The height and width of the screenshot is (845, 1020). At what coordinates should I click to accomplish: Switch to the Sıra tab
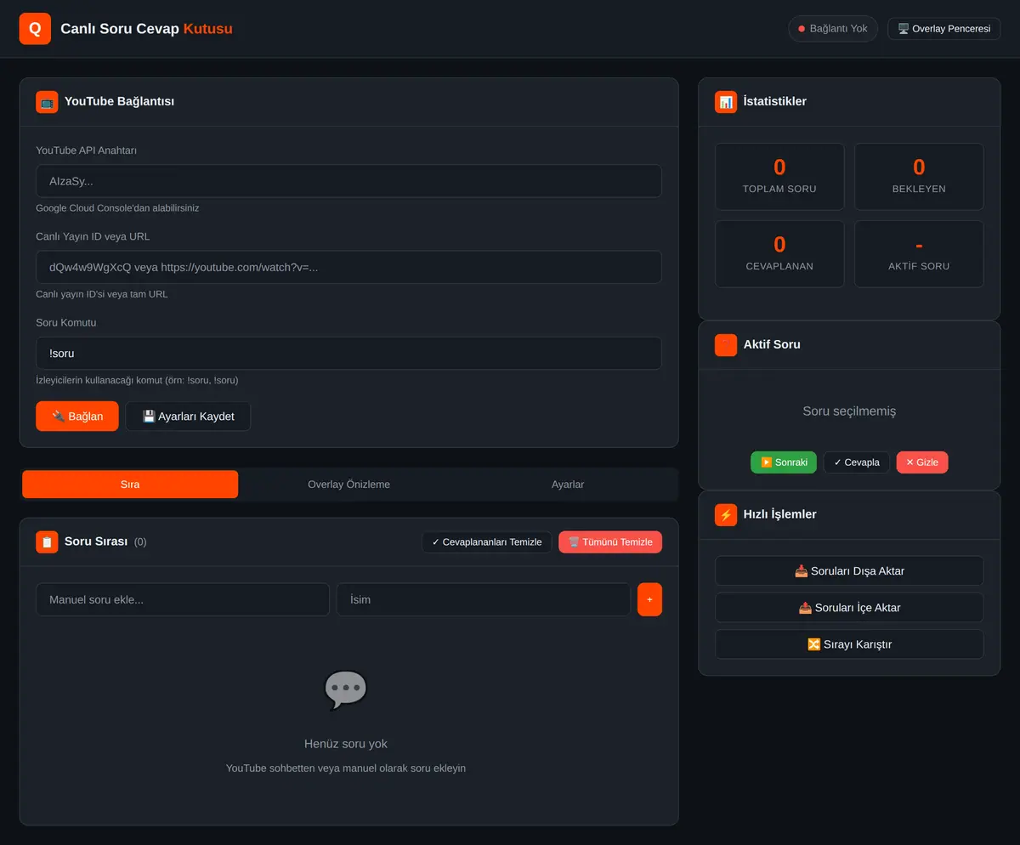(x=130, y=485)
